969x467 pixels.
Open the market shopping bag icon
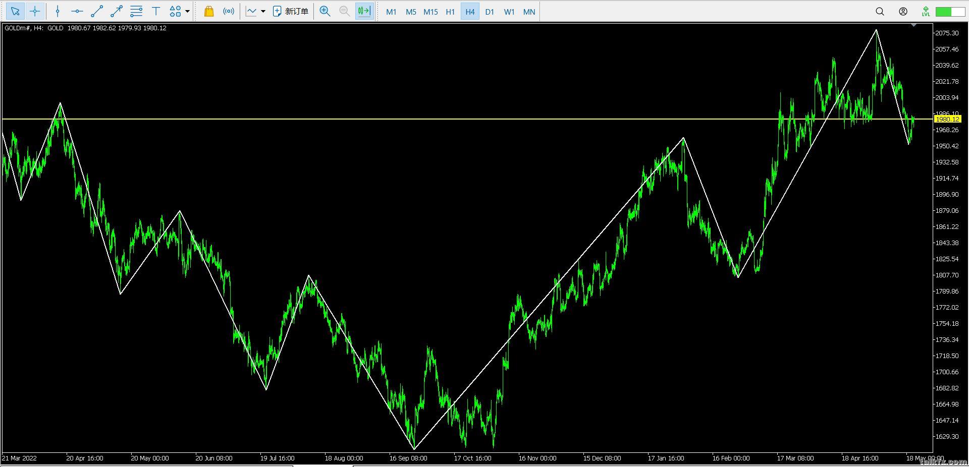click(208, 11)
